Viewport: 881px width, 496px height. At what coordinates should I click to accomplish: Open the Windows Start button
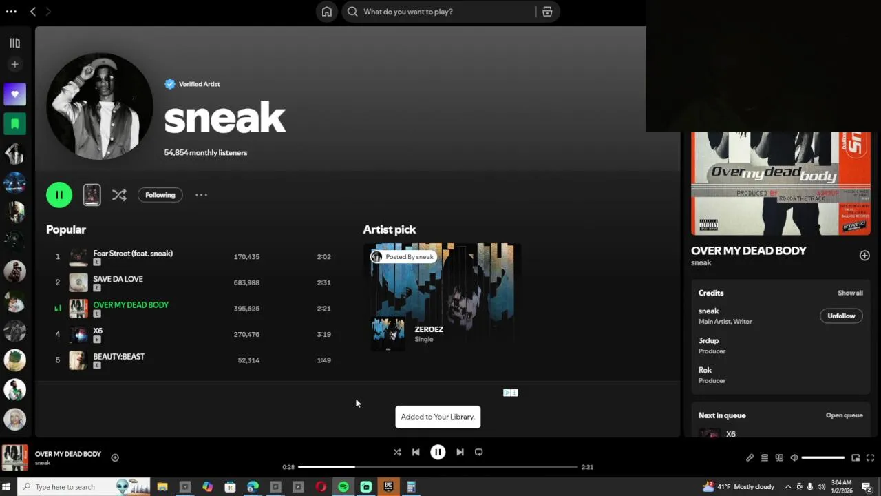[7, 487]
